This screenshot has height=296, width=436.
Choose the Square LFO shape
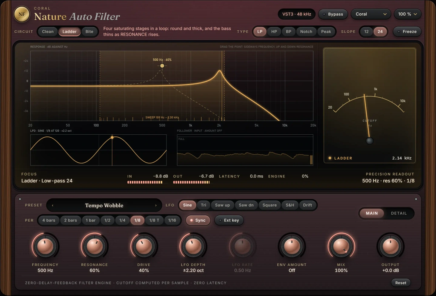coord(269,205)
